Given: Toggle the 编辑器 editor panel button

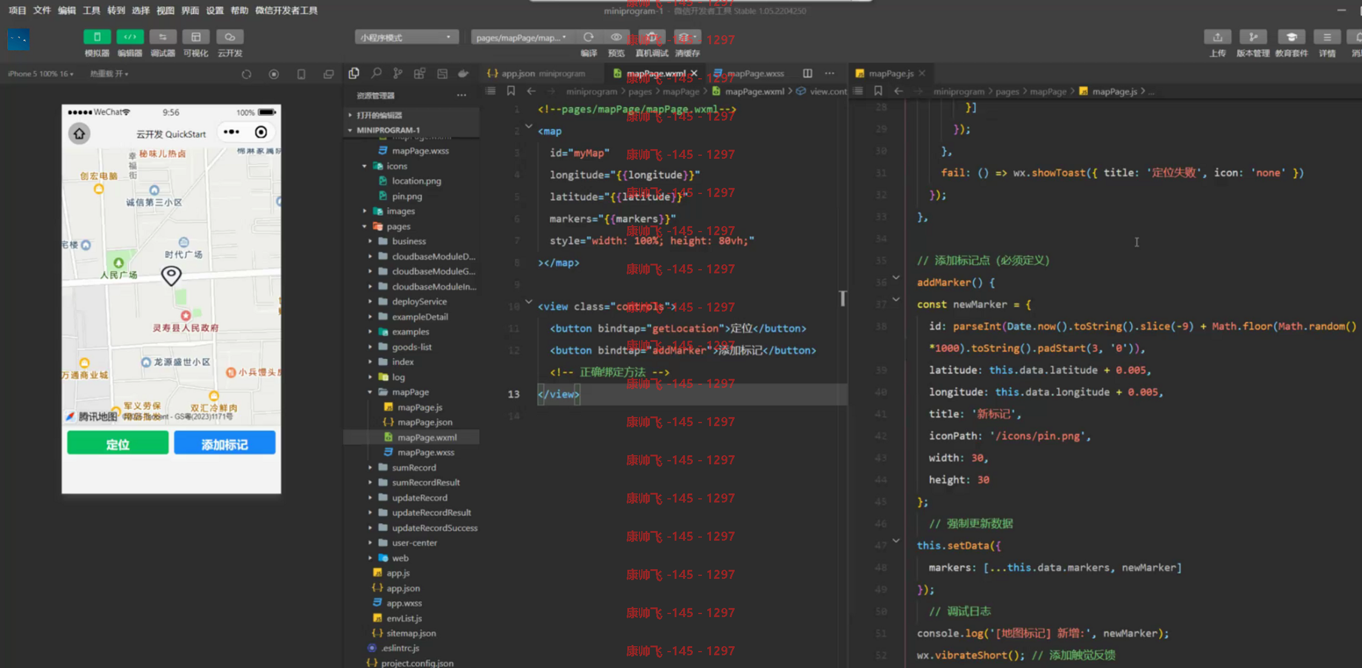Looking at the screenshot, I should click(x=130, y=37).
